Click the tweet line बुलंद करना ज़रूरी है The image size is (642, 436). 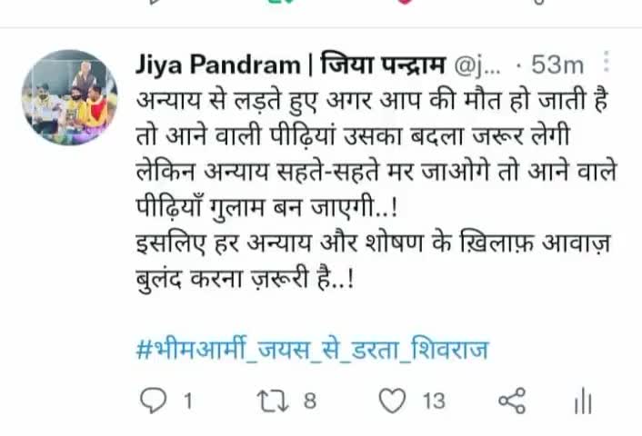coord(245,280)
